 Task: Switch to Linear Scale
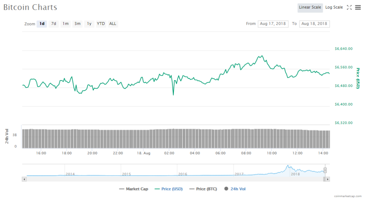[310, 8]
